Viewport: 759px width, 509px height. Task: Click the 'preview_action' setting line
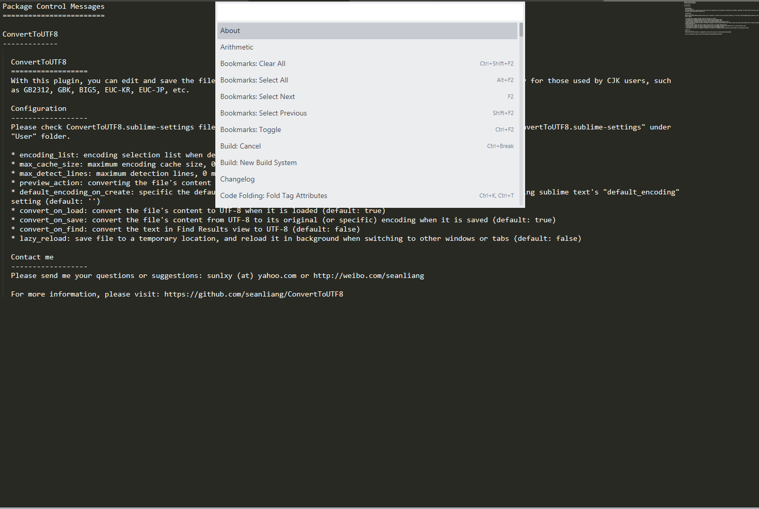(111, 183)
